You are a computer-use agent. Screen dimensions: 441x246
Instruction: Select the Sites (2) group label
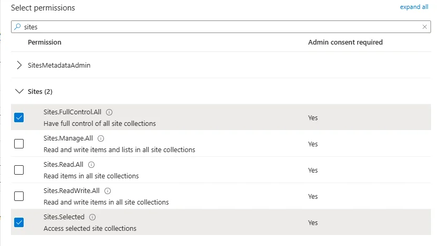(40, 92)
